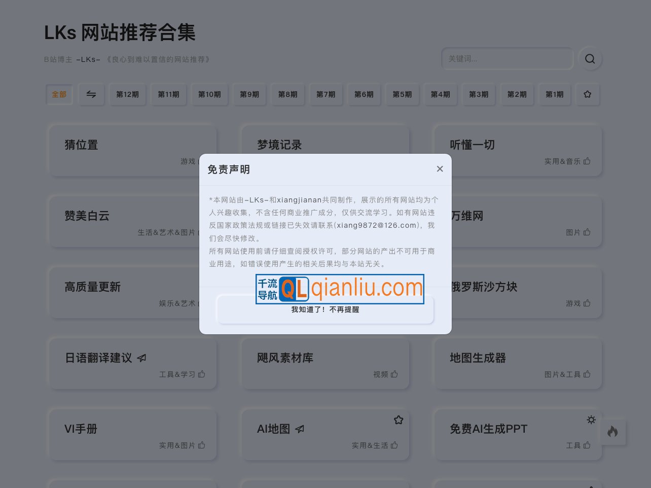Toggle the favorite star on AI地图 card
Viewport: 651px width, 488px height.
pos(399,420)
